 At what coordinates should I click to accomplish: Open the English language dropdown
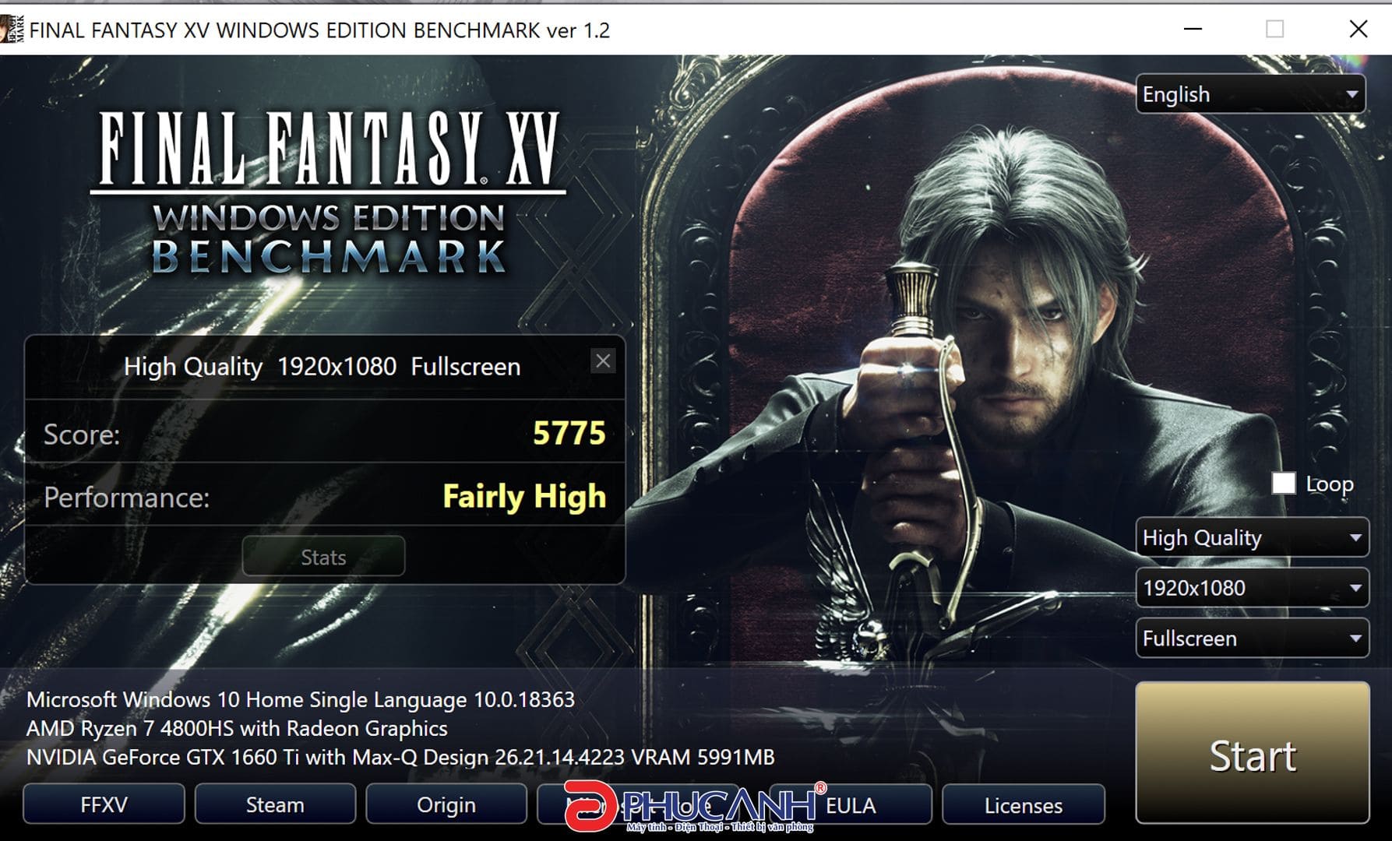pyautogui.click(x=1250, y=94)
